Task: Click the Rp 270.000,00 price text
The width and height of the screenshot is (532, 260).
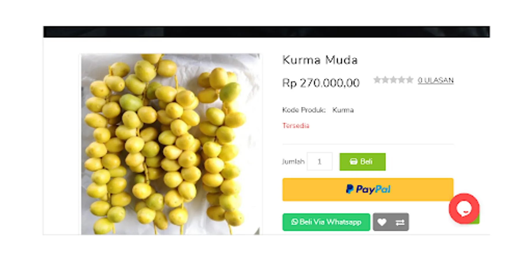Action: click(321, 83)
